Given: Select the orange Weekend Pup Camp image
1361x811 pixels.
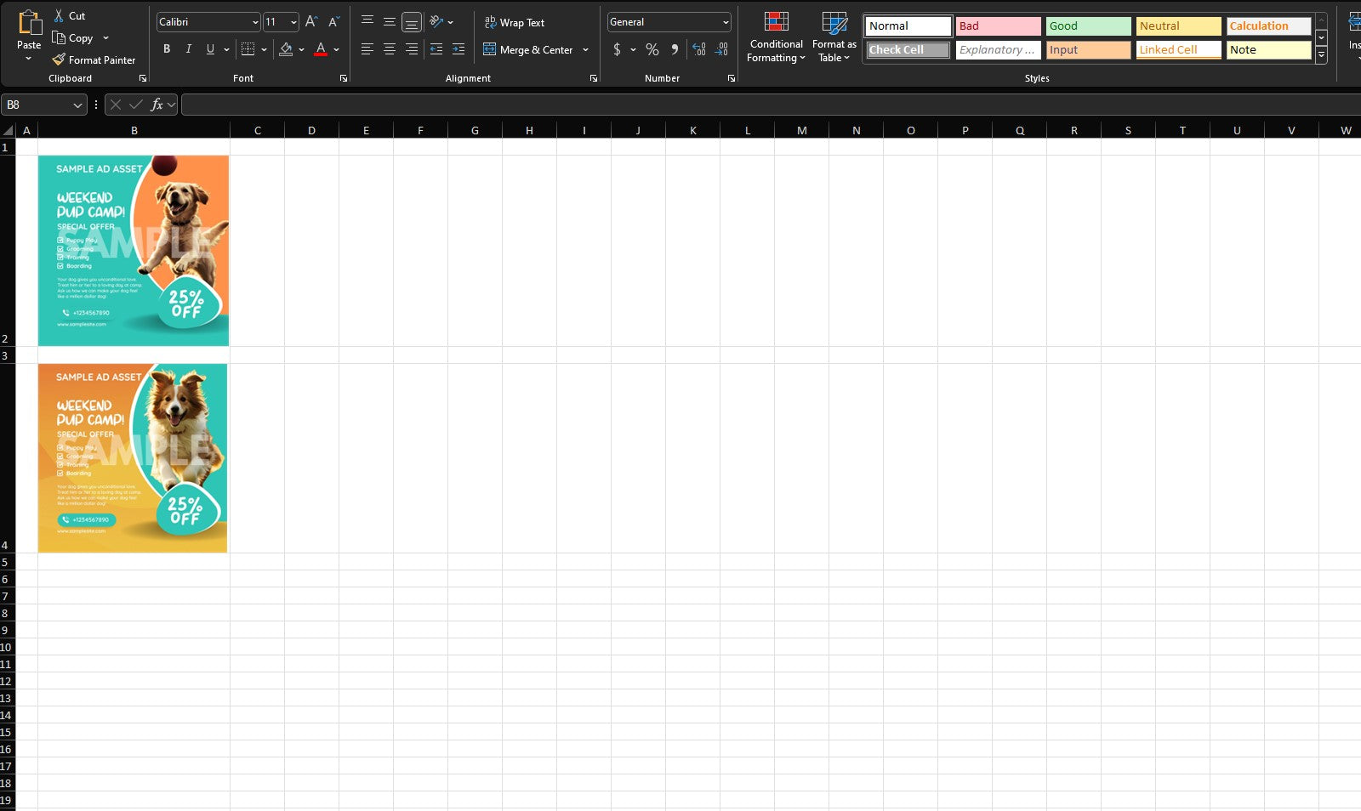Looking at the screenshot, I should [133, 458].
